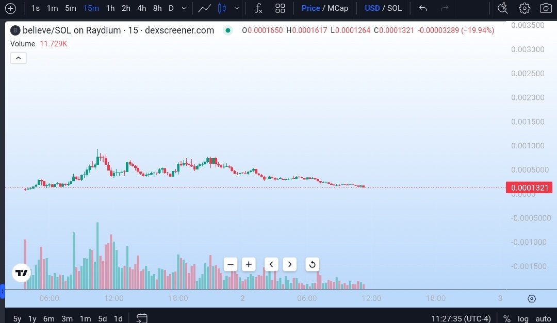This screenshot has height=323, width=557.
Task: Choose the 2h interval
Action: pos(126,8)
